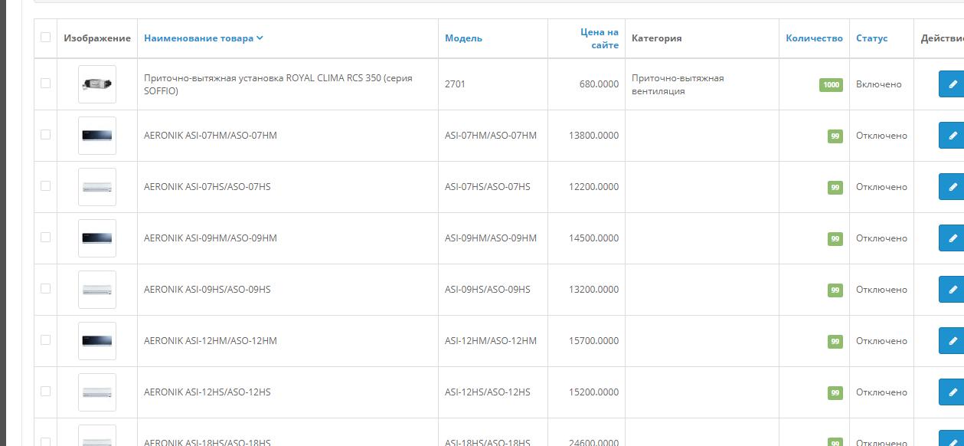Click edit pencil for AERONIK ASI-12HM/ASO-12HM
The width and height of the screenshot is (964, 446).
[x=952, y=341]
